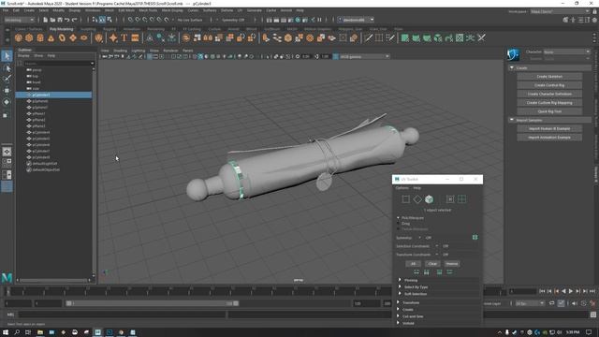Expand the Pinning section in UV Toolkit
The height and width of the screenshot is (337, 599).
(438, 280)
